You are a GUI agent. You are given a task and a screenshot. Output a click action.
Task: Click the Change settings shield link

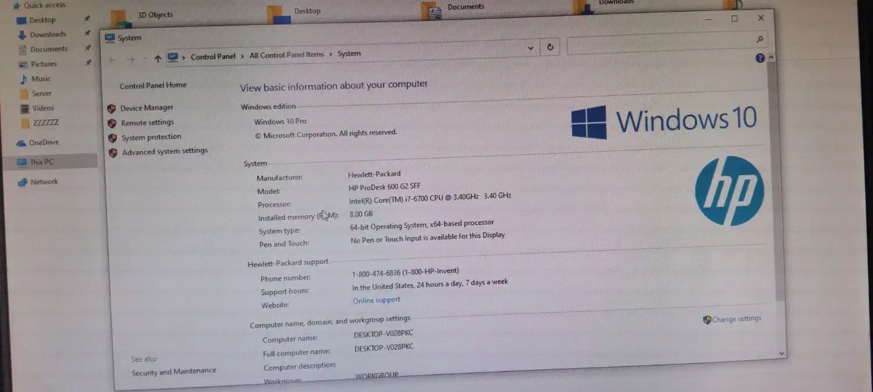tap(736, 319)
